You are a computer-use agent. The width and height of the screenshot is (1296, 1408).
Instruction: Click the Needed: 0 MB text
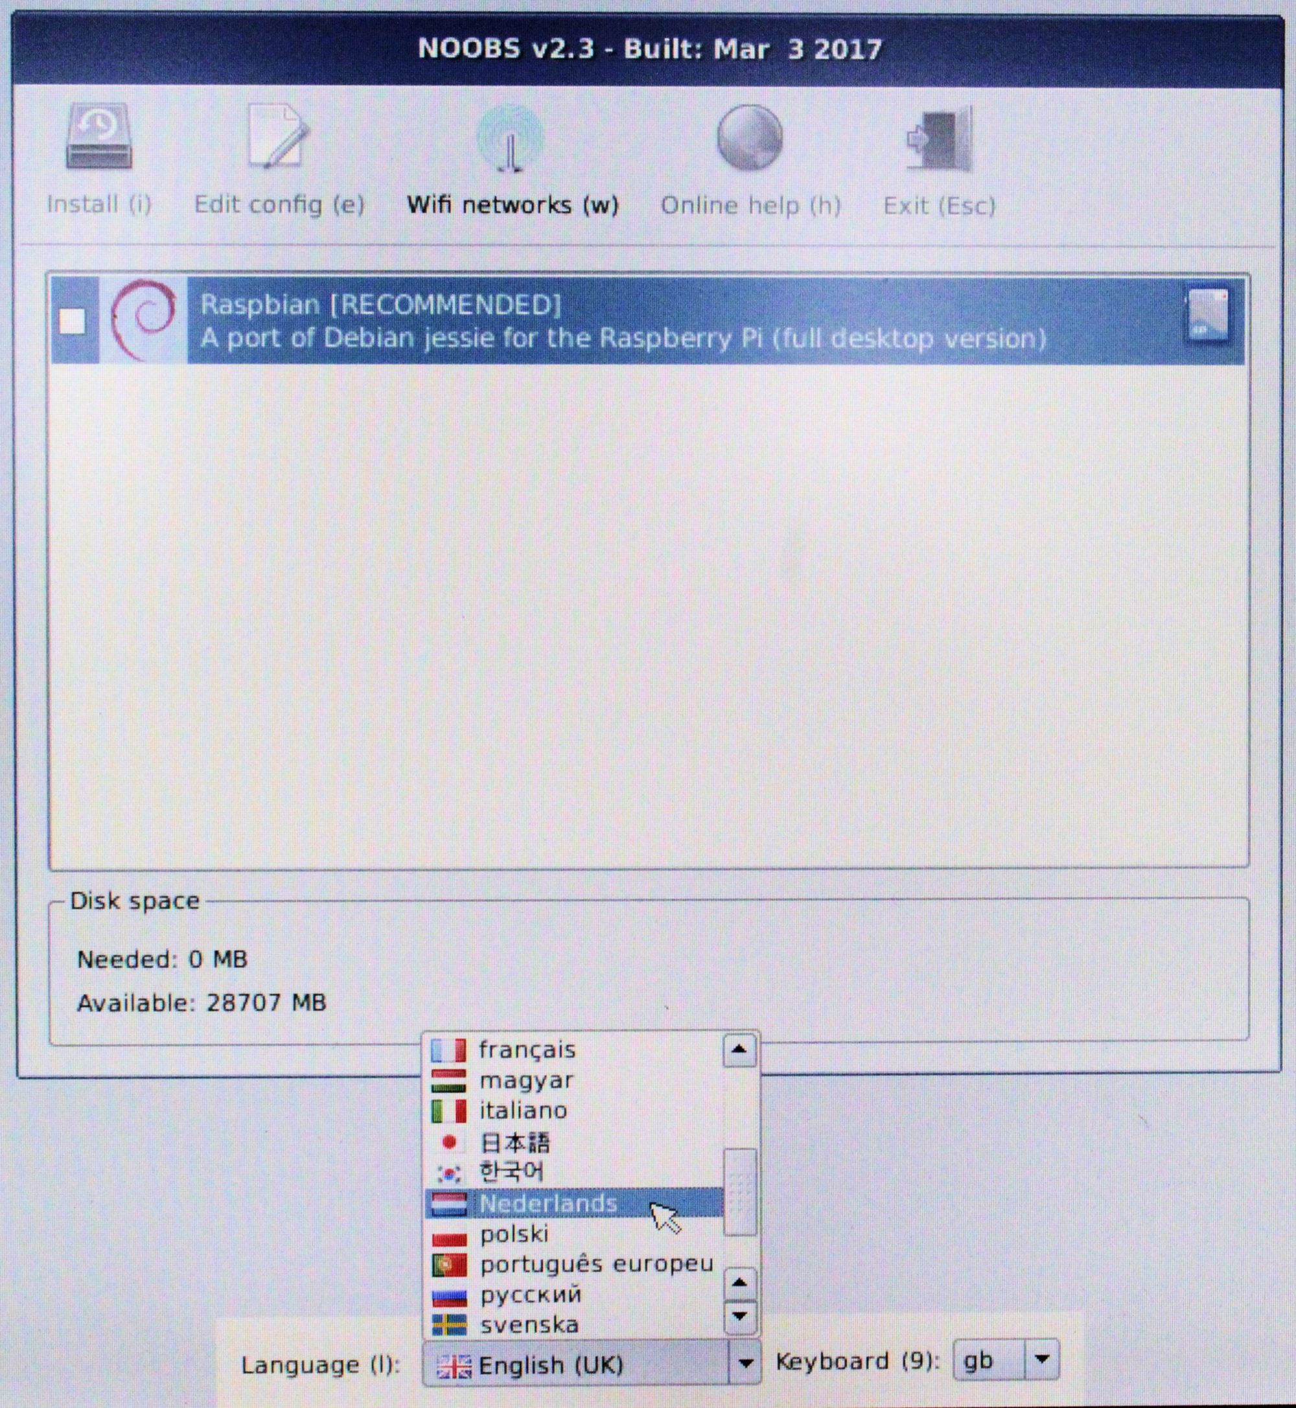tap(162, 959)
